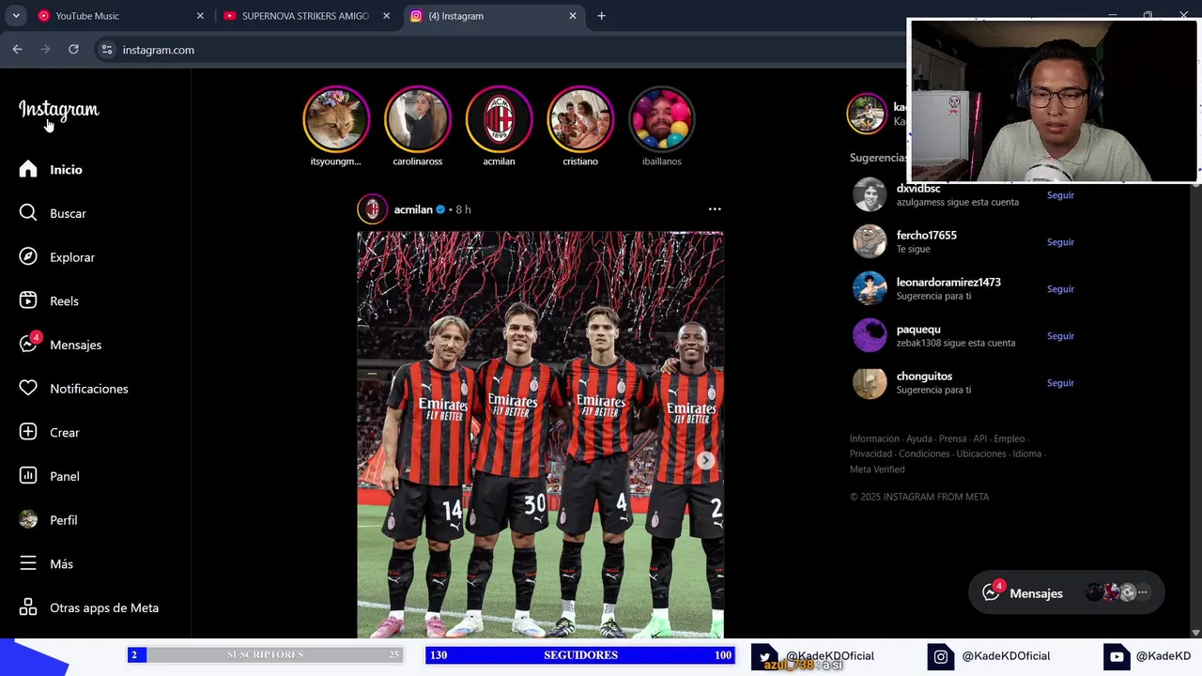
Task: Open the acmilan story bubble
Action: tap(499, 118)
